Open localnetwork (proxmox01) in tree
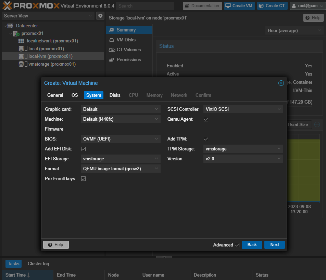 pos(52,41)
